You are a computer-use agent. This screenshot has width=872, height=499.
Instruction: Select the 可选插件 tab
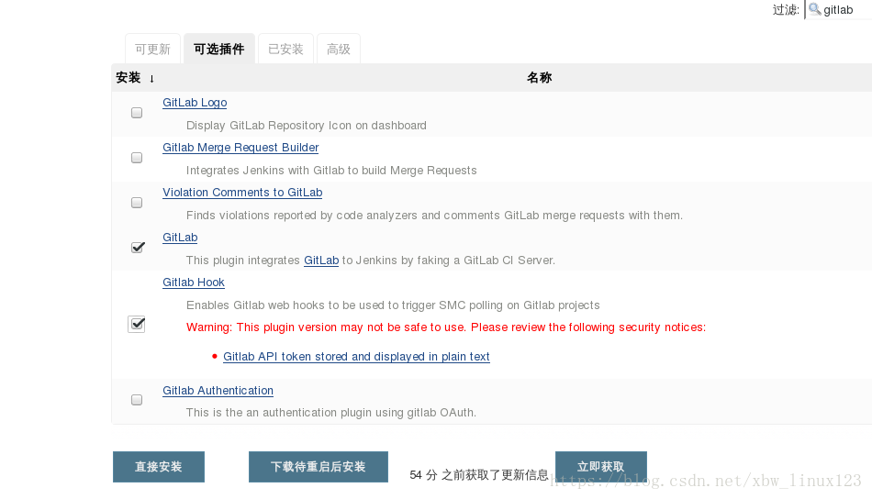pyautogui.click(x=219, y=49)
